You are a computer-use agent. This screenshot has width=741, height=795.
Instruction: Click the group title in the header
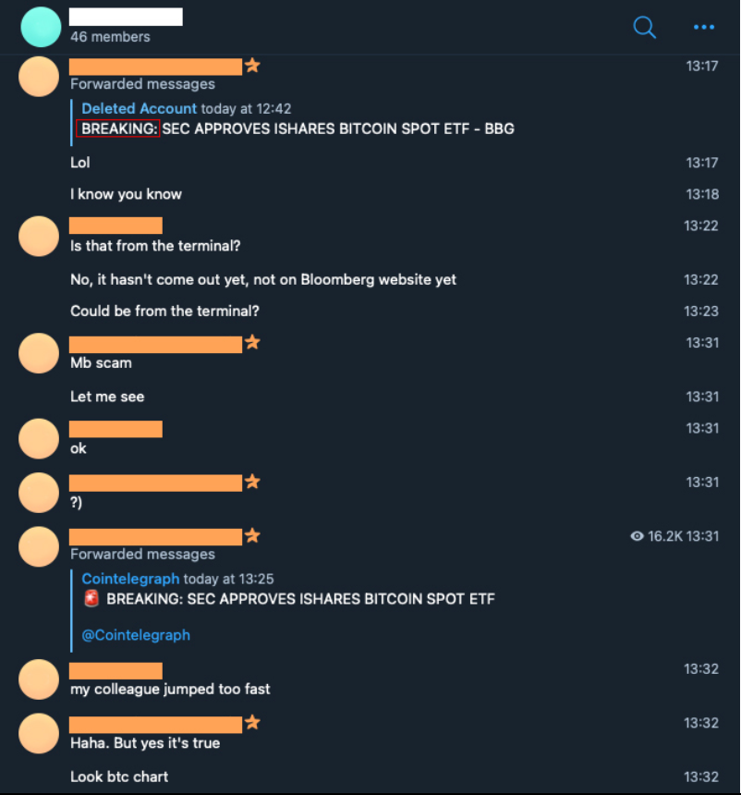[126, 16]
